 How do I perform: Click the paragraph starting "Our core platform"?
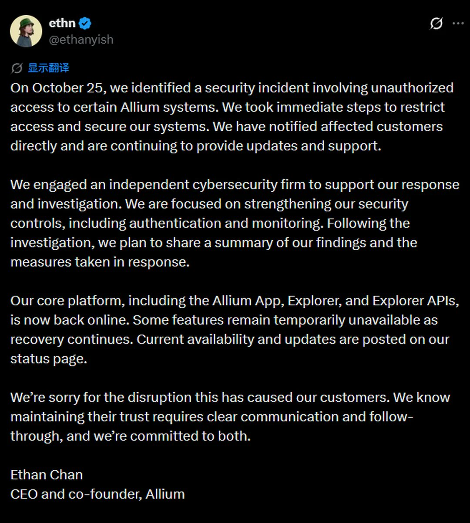click(235, 329)
